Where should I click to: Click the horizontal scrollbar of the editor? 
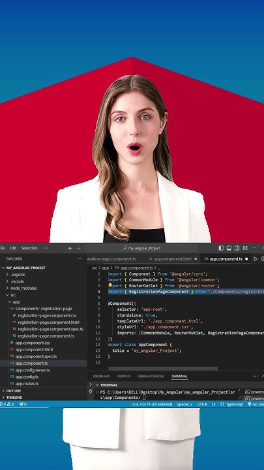click(163, 369)
